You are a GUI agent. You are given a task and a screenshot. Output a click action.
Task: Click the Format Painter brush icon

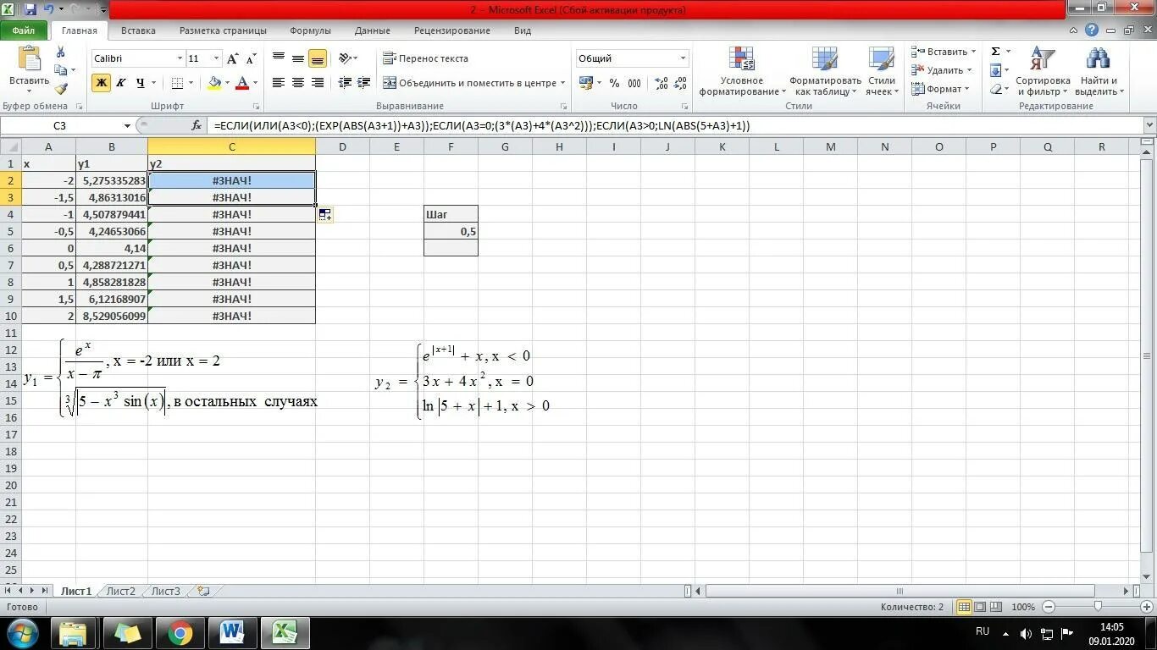61,89
